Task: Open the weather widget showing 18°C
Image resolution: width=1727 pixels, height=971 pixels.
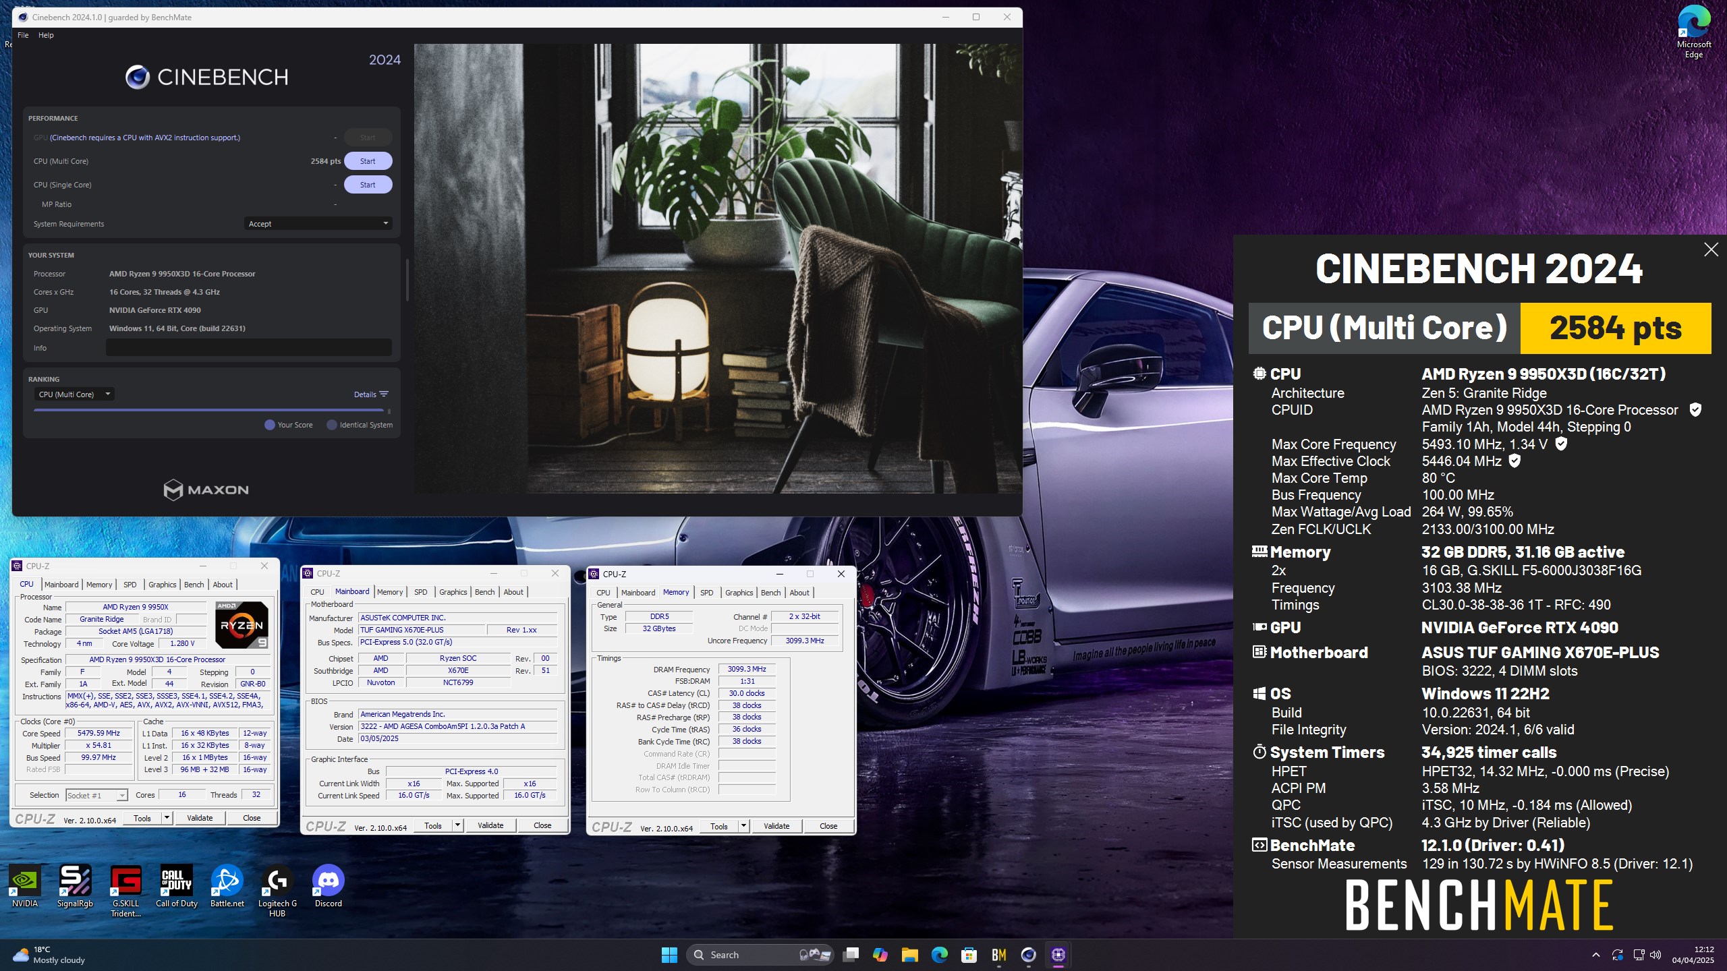Action: click(49, 955)
